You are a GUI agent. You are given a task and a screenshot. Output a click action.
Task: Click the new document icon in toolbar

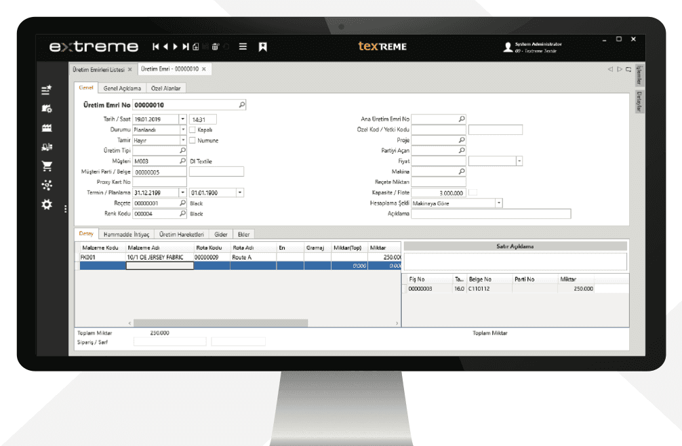(x=196, y=47)
